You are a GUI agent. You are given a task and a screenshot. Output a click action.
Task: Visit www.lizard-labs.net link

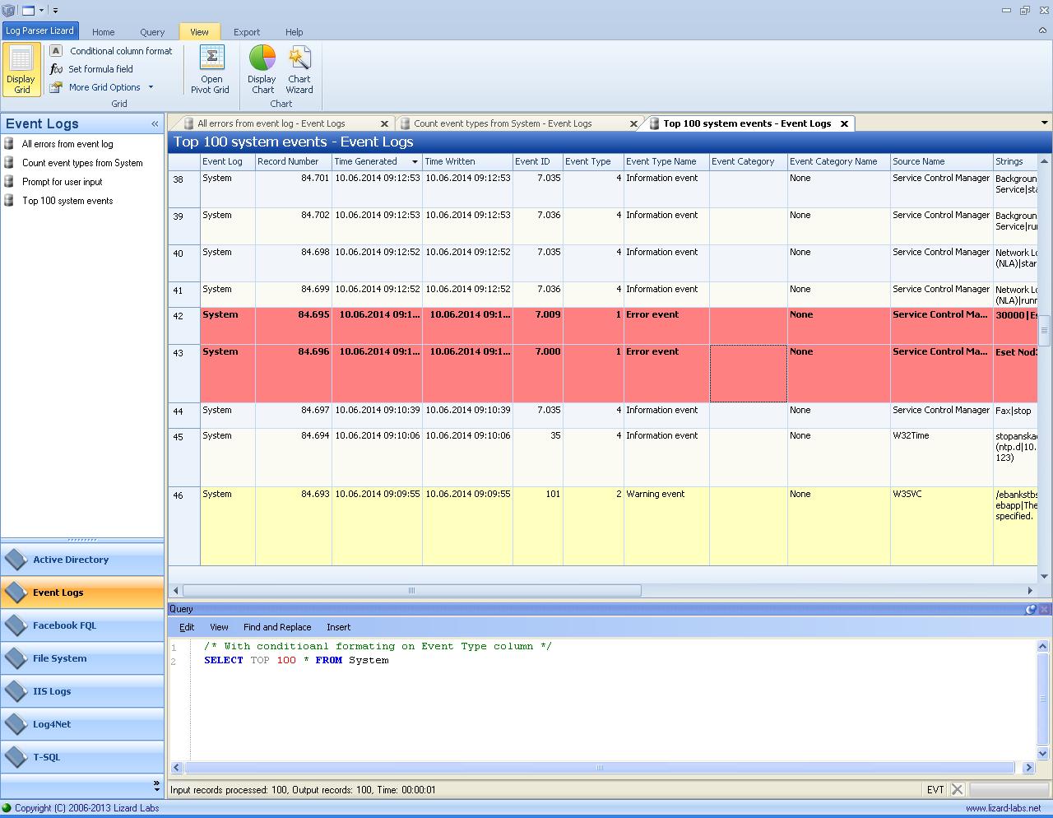point(1003,808)
